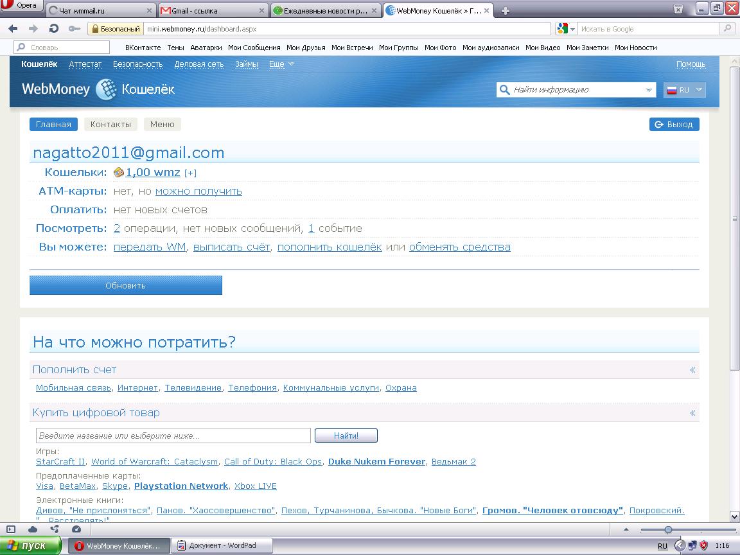
Task: Open the Помощь link
Action: click(x=691, y=64)
